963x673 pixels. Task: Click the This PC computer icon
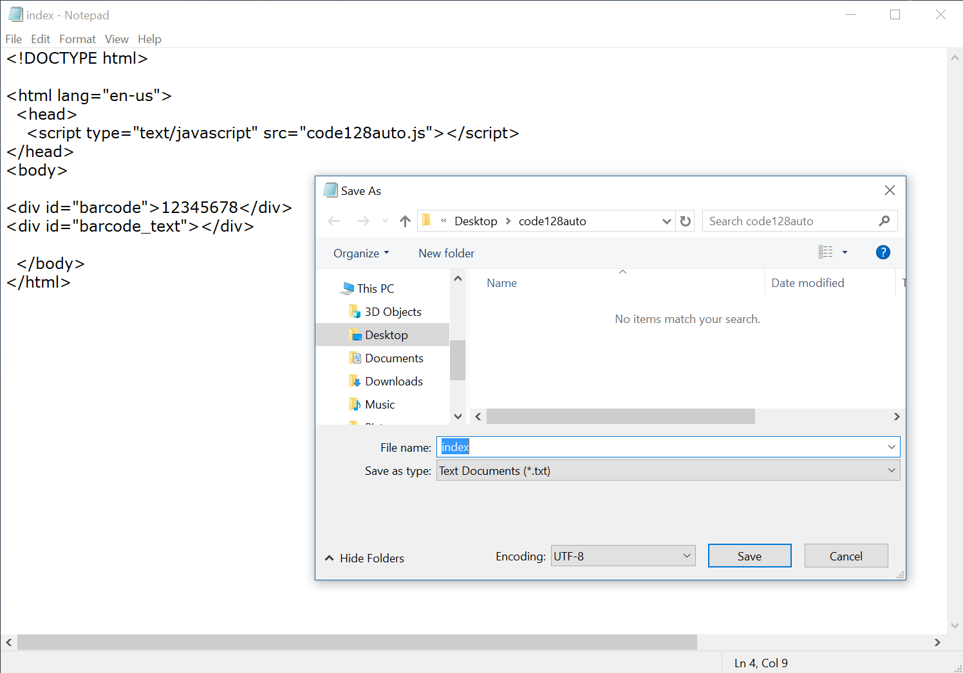coord(348,288)
